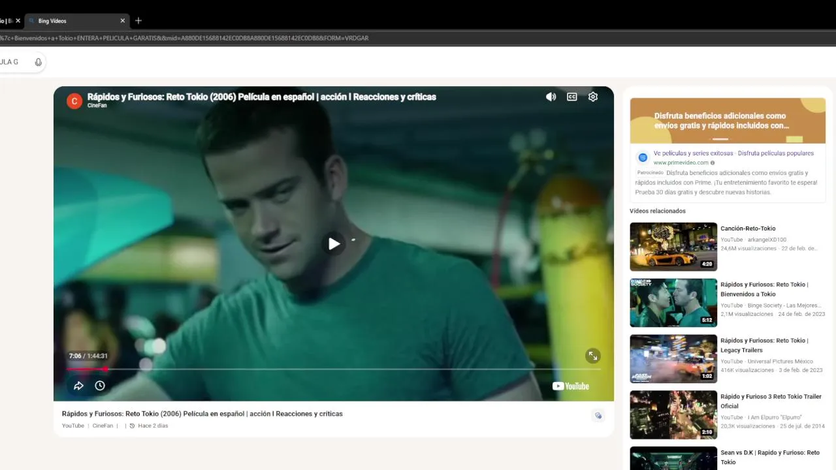Click the save icon beside video title
Viewport: 836px width, 470px height.
tap(598, 416)
